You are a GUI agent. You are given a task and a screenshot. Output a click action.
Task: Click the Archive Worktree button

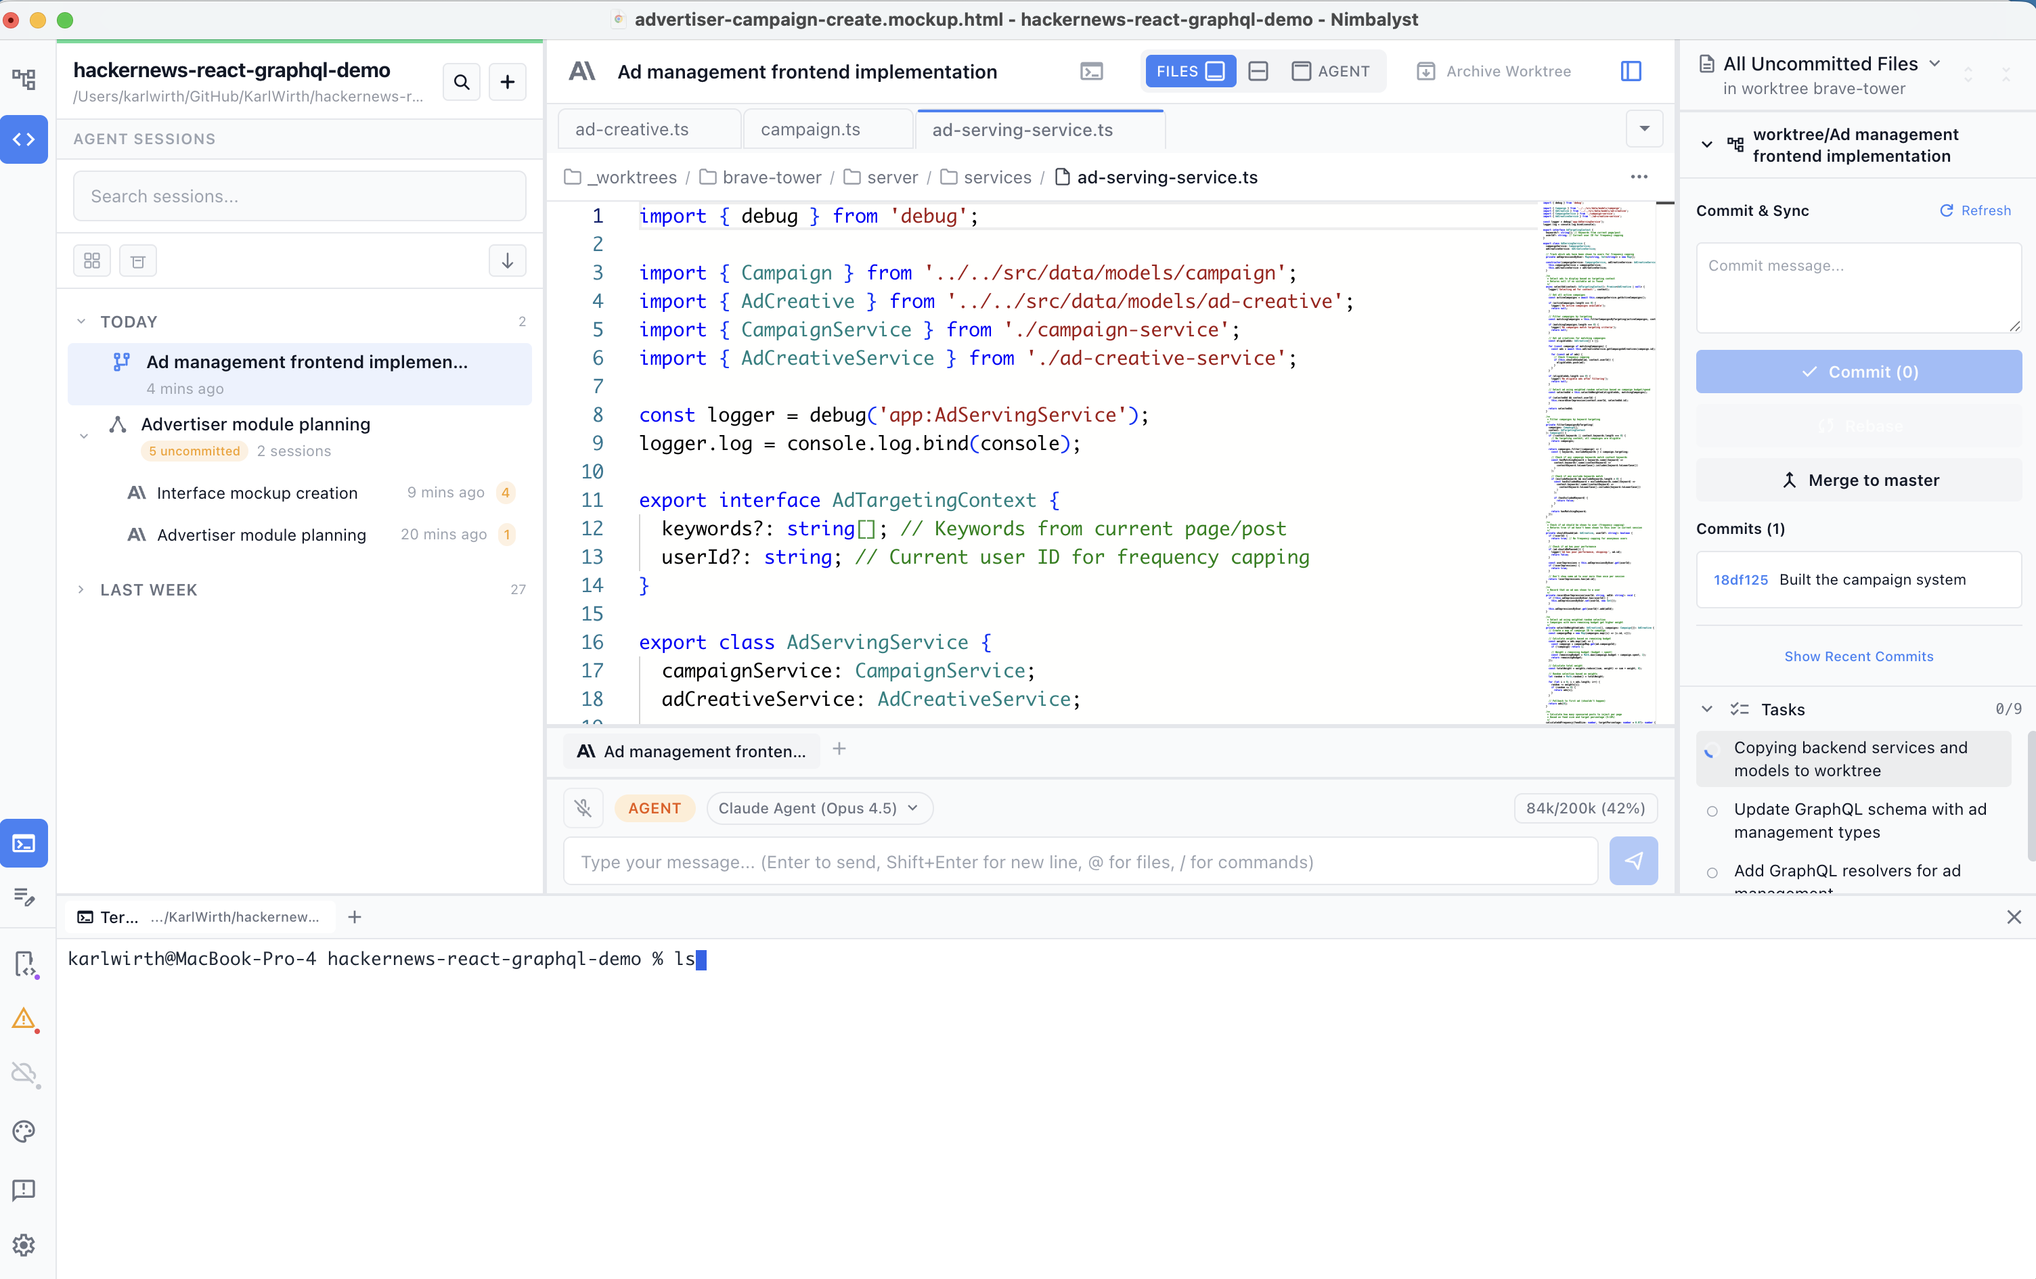pos(1494,72)
